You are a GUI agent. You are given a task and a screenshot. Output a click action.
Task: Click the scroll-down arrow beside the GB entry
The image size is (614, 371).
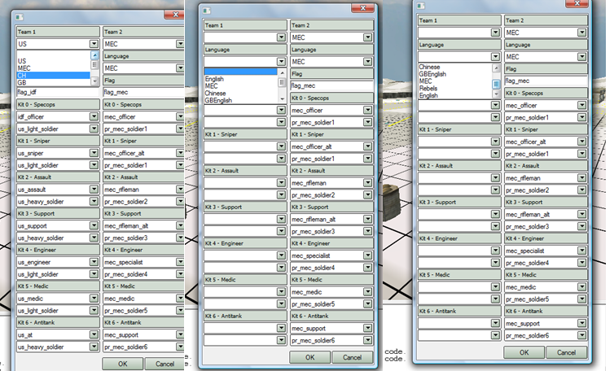pos(95,83)
